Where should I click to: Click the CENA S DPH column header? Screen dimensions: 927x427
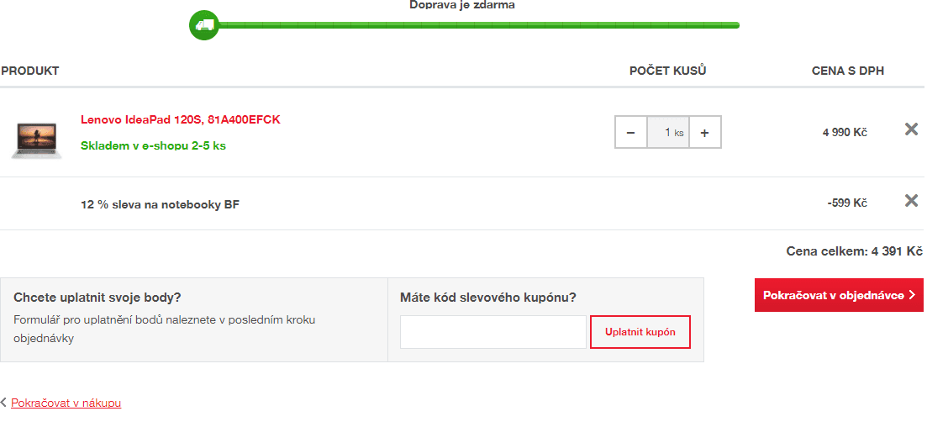tap(848, 71)
